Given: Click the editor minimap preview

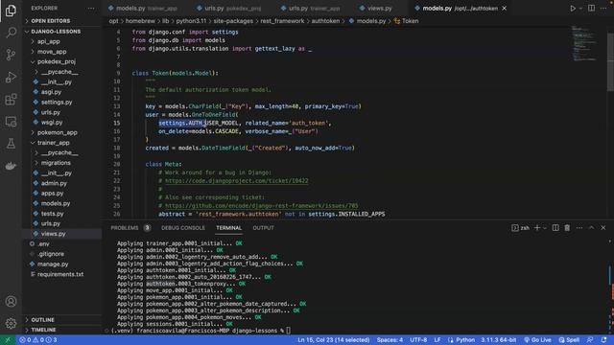Looking at the screenshot, I should click(584, 43).
